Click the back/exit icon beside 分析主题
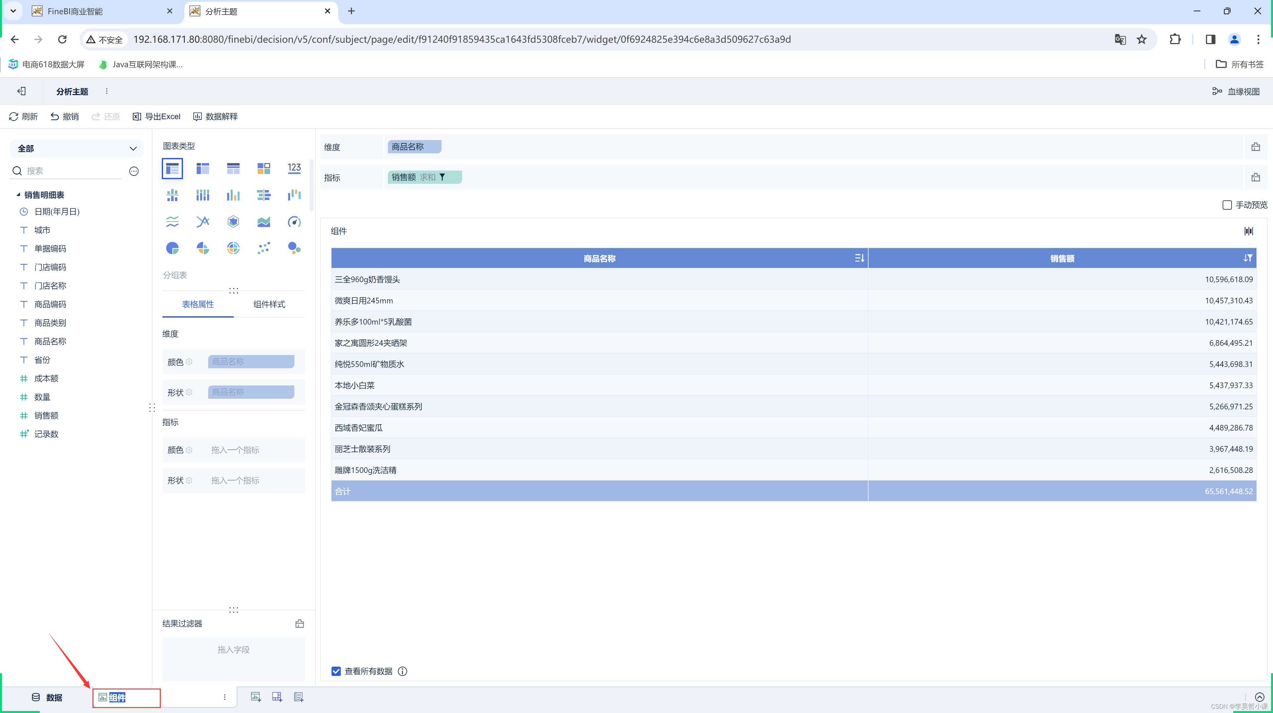 (21, 91)
